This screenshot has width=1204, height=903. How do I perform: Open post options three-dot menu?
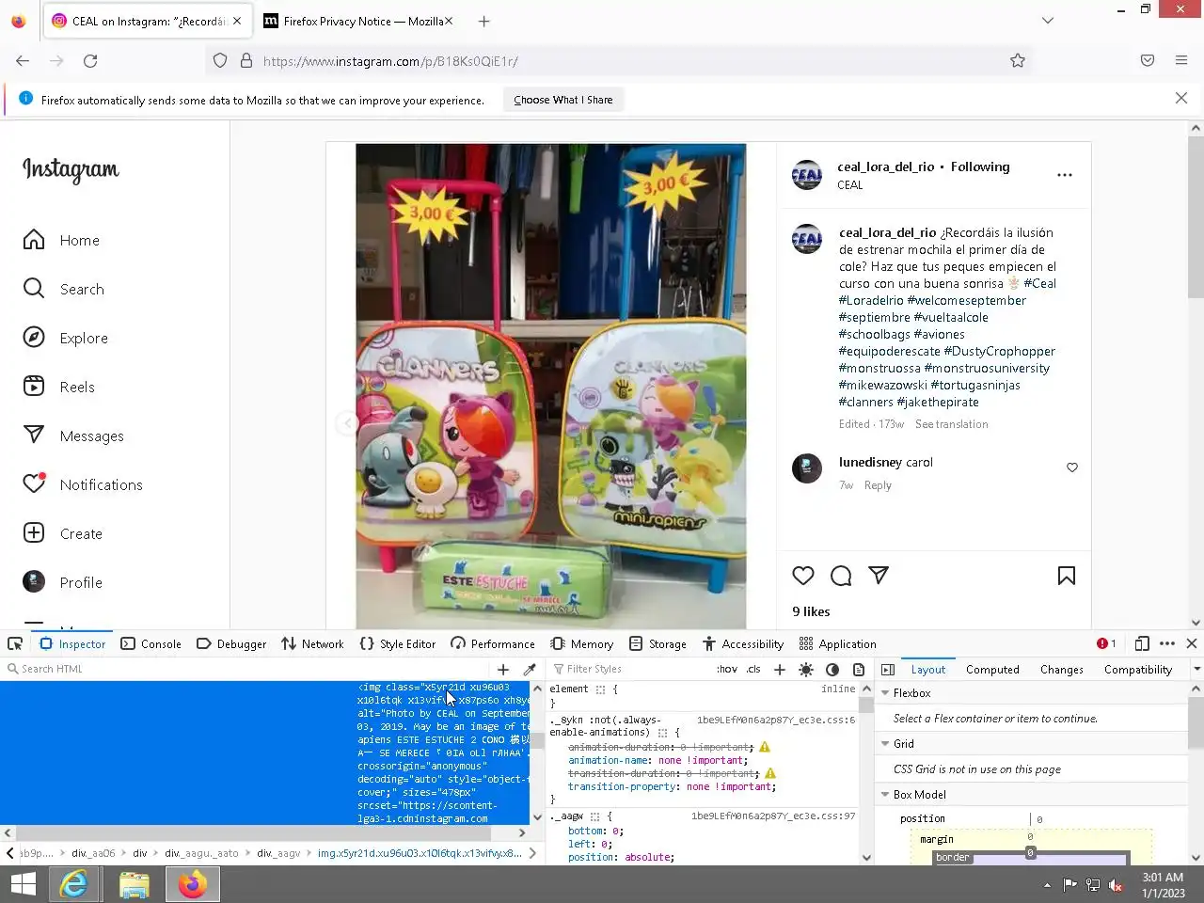click(x=1065, y=175)
